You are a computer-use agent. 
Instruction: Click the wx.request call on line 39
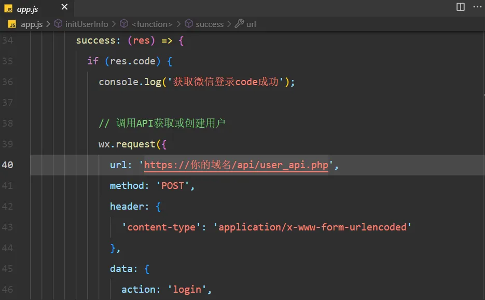pyautogui.click(x=127, y=144)
